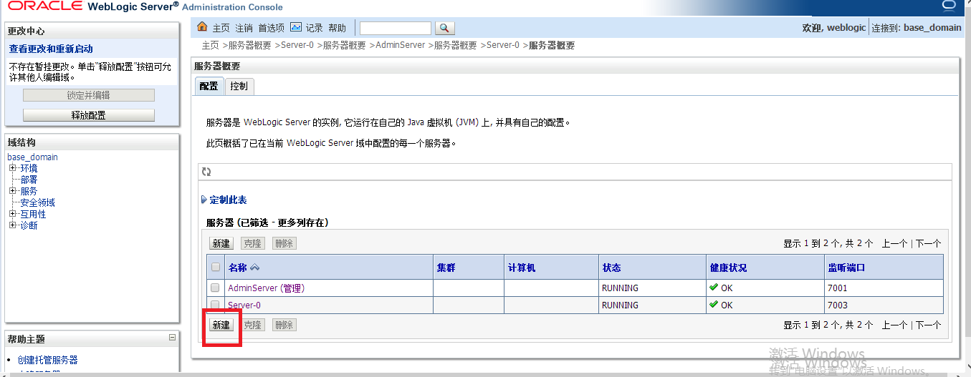Select 部署 in the domain tree
The width and height of the screenshot is (971, 377).
tap(29, 180)
